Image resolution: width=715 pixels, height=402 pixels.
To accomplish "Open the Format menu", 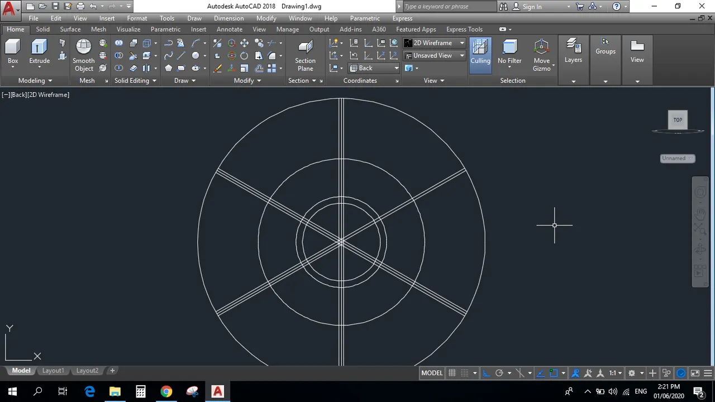I will [x=137, y=18].
